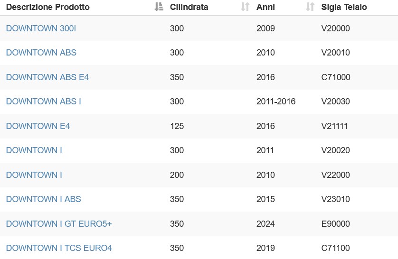This screenshot has height=259, width=398.
Task: Click the Cilindrata column sort arrows
Action: point(245,7)
